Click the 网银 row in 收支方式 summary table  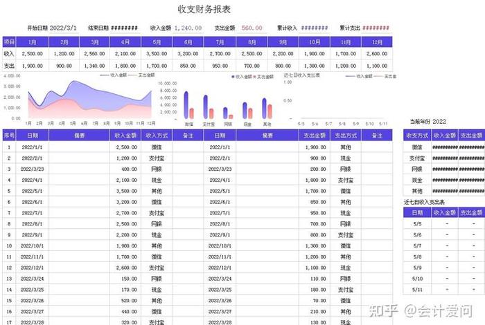444,169
